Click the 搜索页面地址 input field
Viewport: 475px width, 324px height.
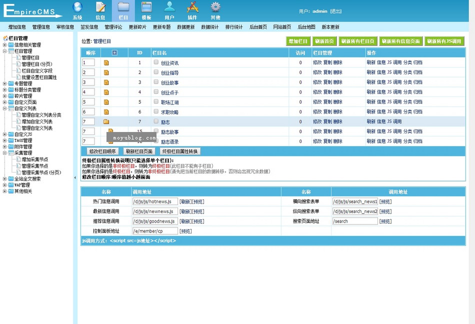[x=354, y=221]
